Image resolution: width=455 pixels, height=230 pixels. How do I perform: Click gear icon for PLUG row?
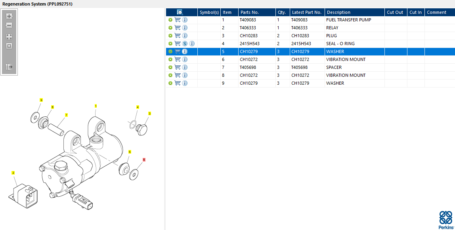[170, 36]
